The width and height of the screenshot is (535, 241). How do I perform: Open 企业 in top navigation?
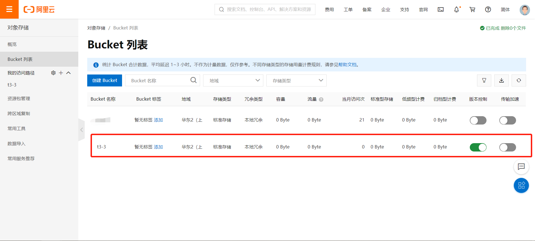tap(386, 9)
